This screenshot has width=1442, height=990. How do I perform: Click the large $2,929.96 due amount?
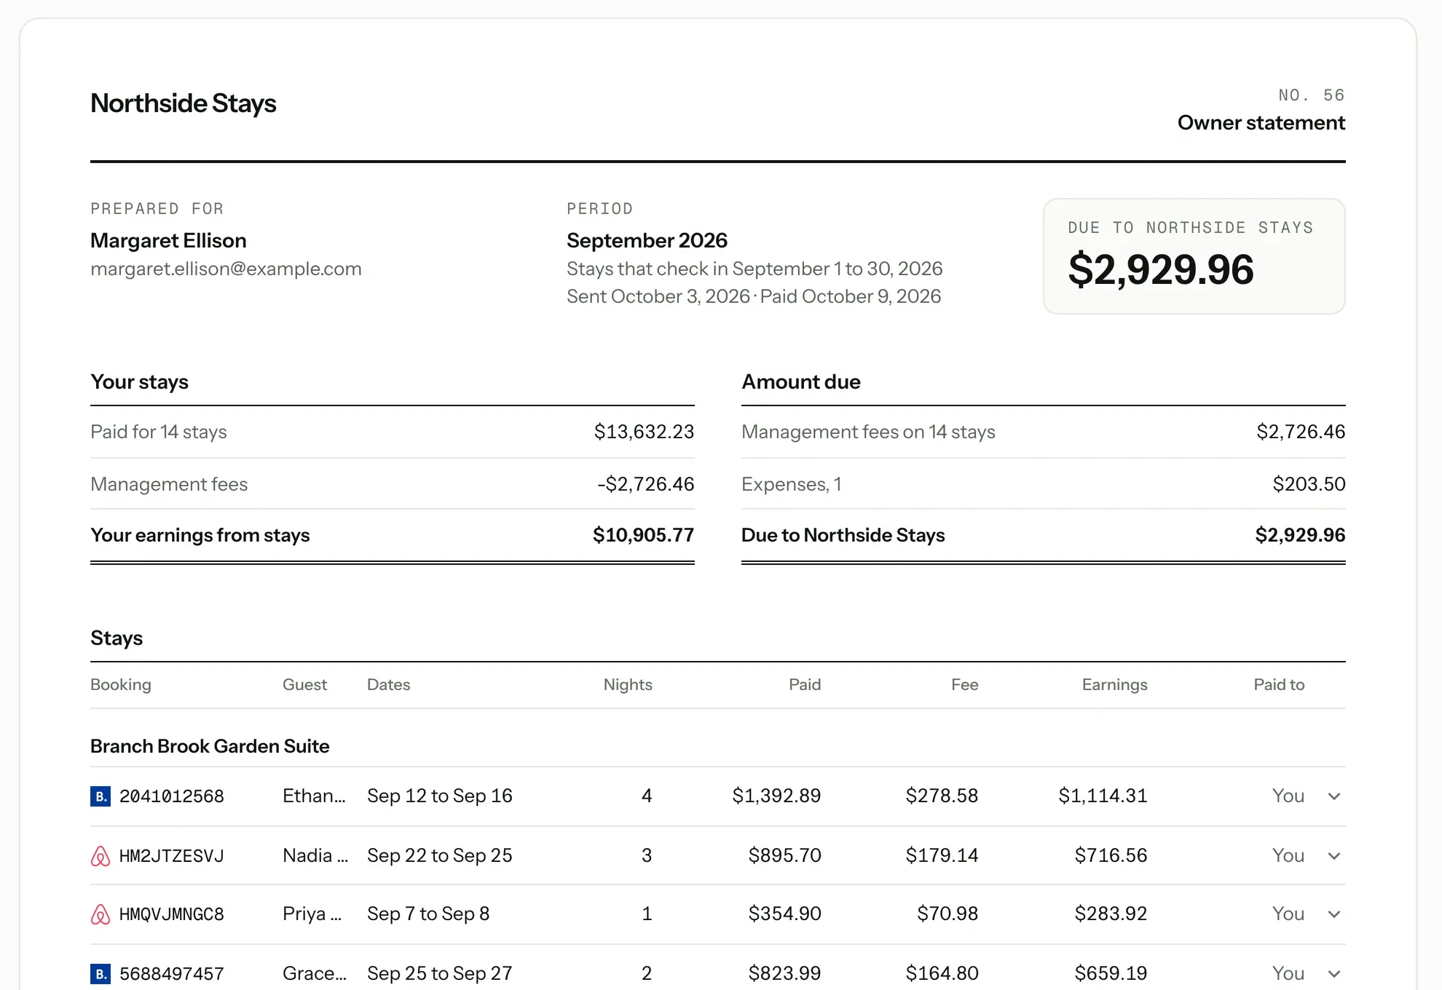1161,269
